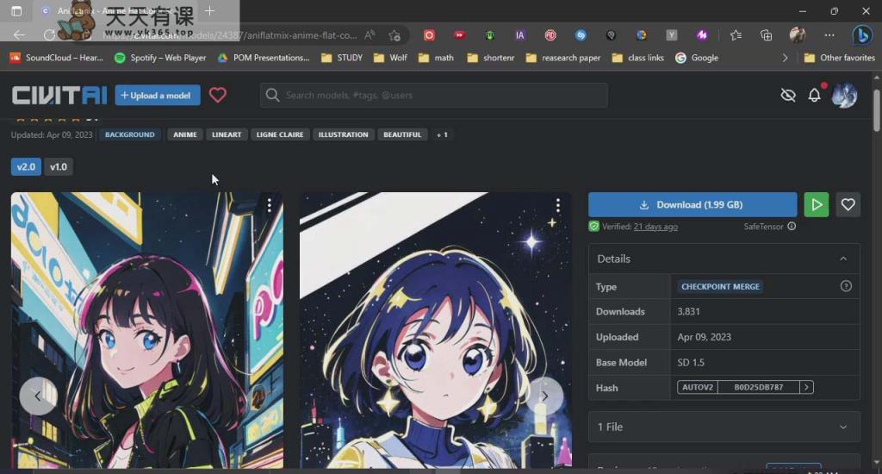
Task: Go to the previous gallery image
Action: (x=38, y=396)
